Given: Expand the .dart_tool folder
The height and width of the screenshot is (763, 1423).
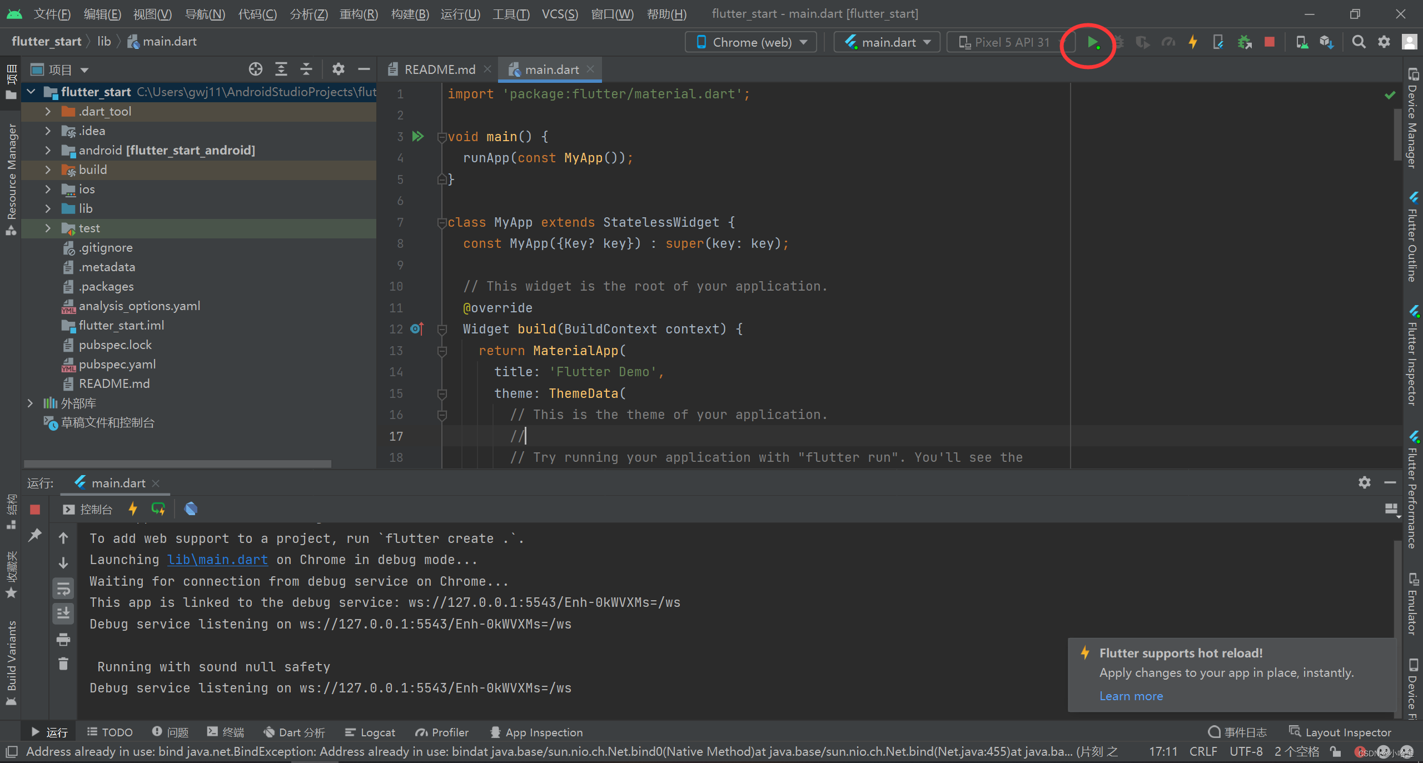Looking at the screenshot, I should 48,111.
